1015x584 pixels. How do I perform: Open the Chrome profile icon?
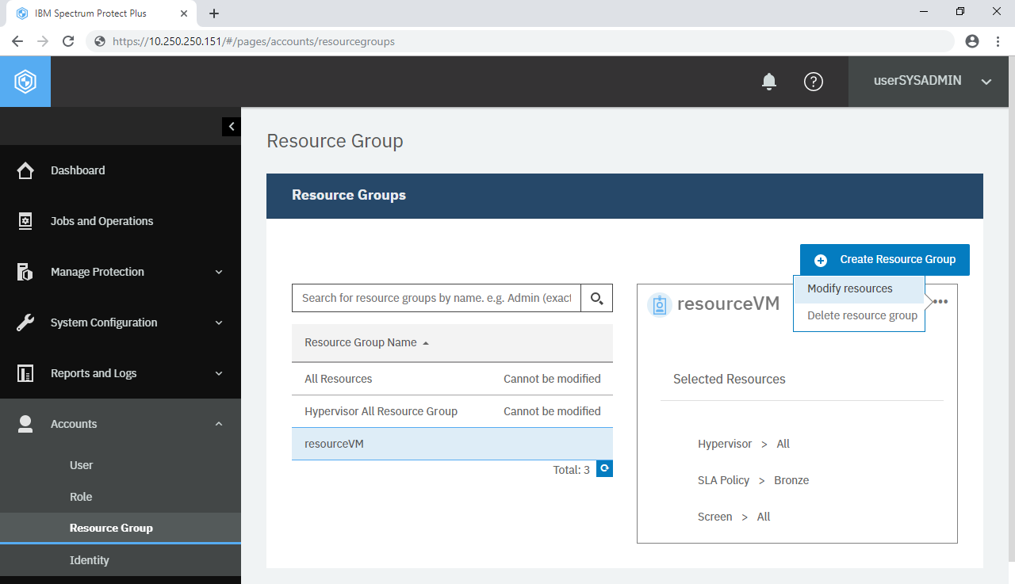(972, 41)
